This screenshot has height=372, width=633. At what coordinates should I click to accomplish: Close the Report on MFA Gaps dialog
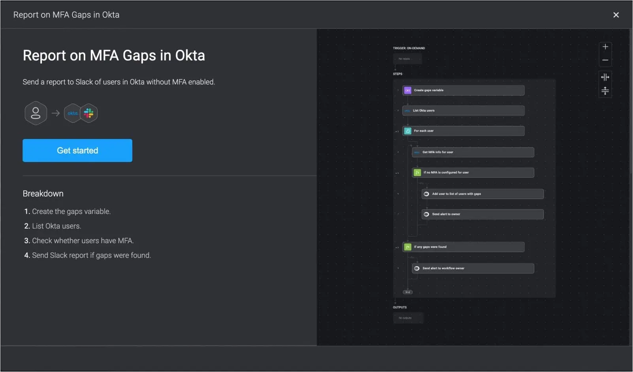616,15
